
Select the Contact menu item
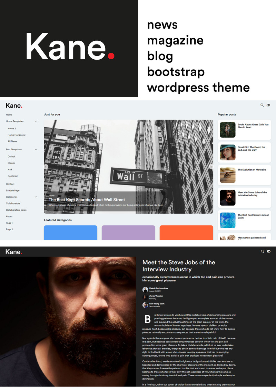click(x=10, y=184)
